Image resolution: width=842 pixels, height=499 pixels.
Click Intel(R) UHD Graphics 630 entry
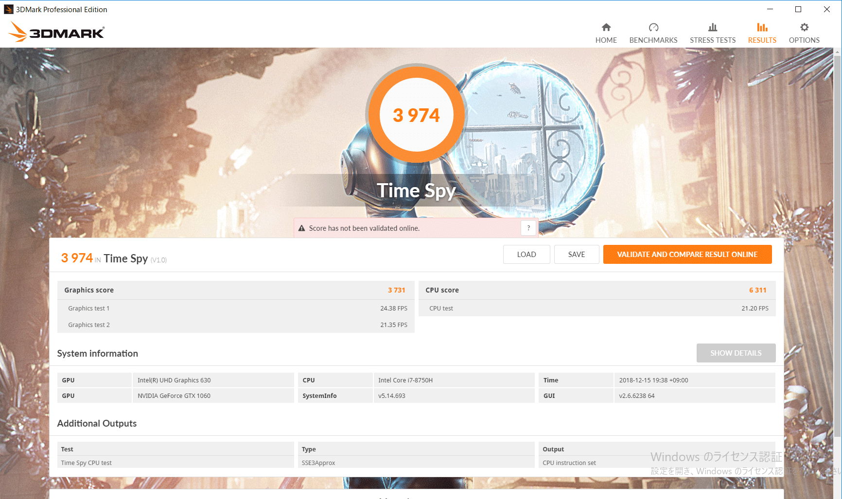174,380
